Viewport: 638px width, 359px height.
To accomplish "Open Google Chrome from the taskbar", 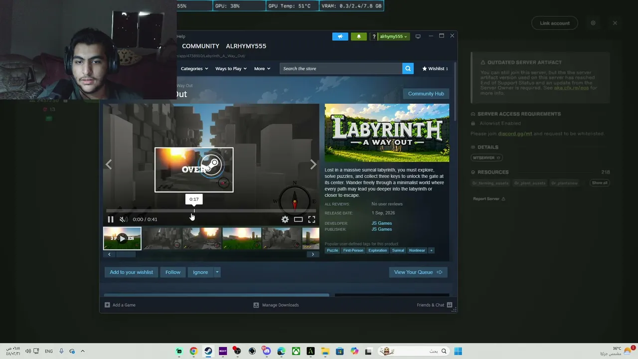I will 193,351.
